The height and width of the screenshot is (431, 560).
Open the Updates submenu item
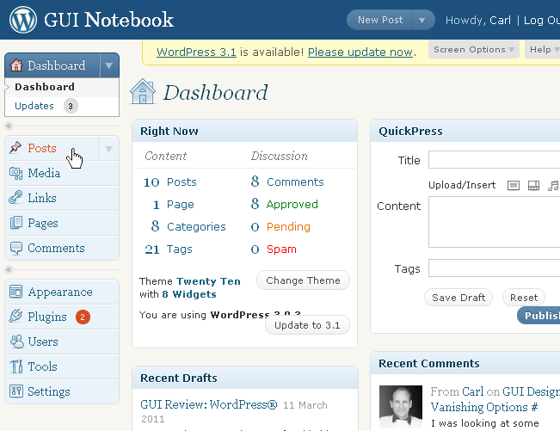pyautogui.click(x=34, y=106)
